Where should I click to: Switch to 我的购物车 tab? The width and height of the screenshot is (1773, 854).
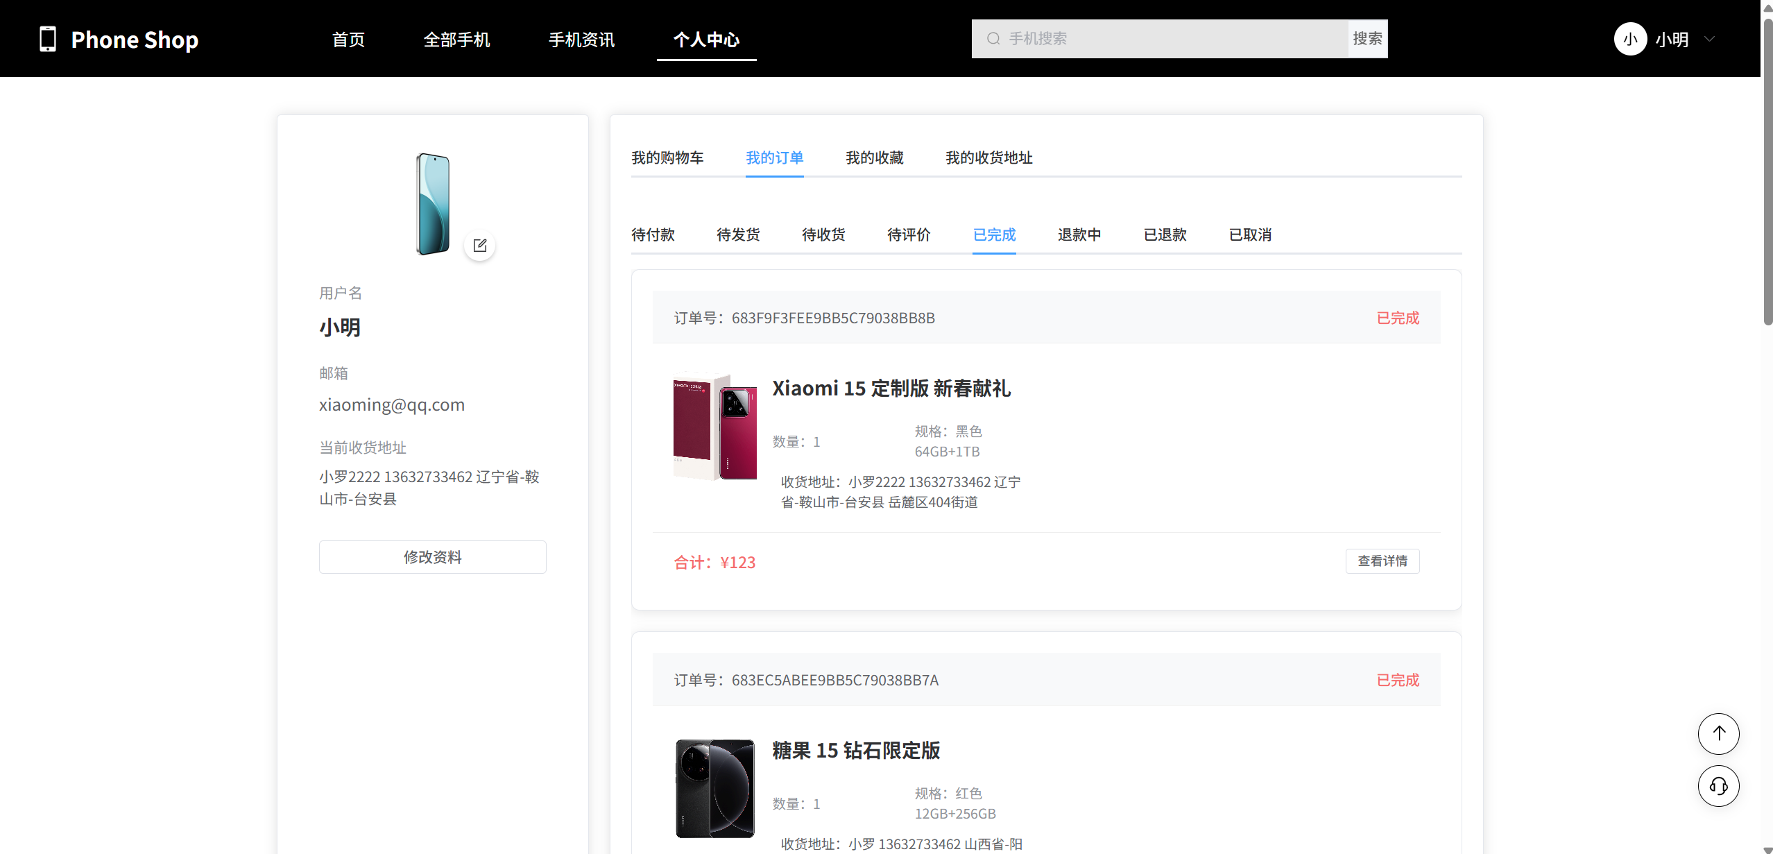667,158
